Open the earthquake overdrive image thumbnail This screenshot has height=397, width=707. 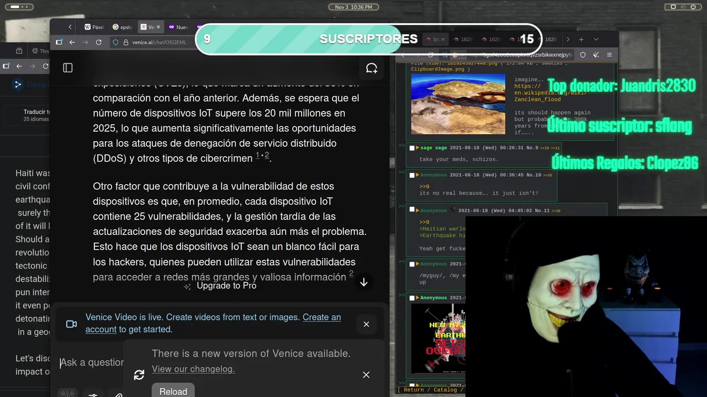pyautogui.click(x=439, y=339)
